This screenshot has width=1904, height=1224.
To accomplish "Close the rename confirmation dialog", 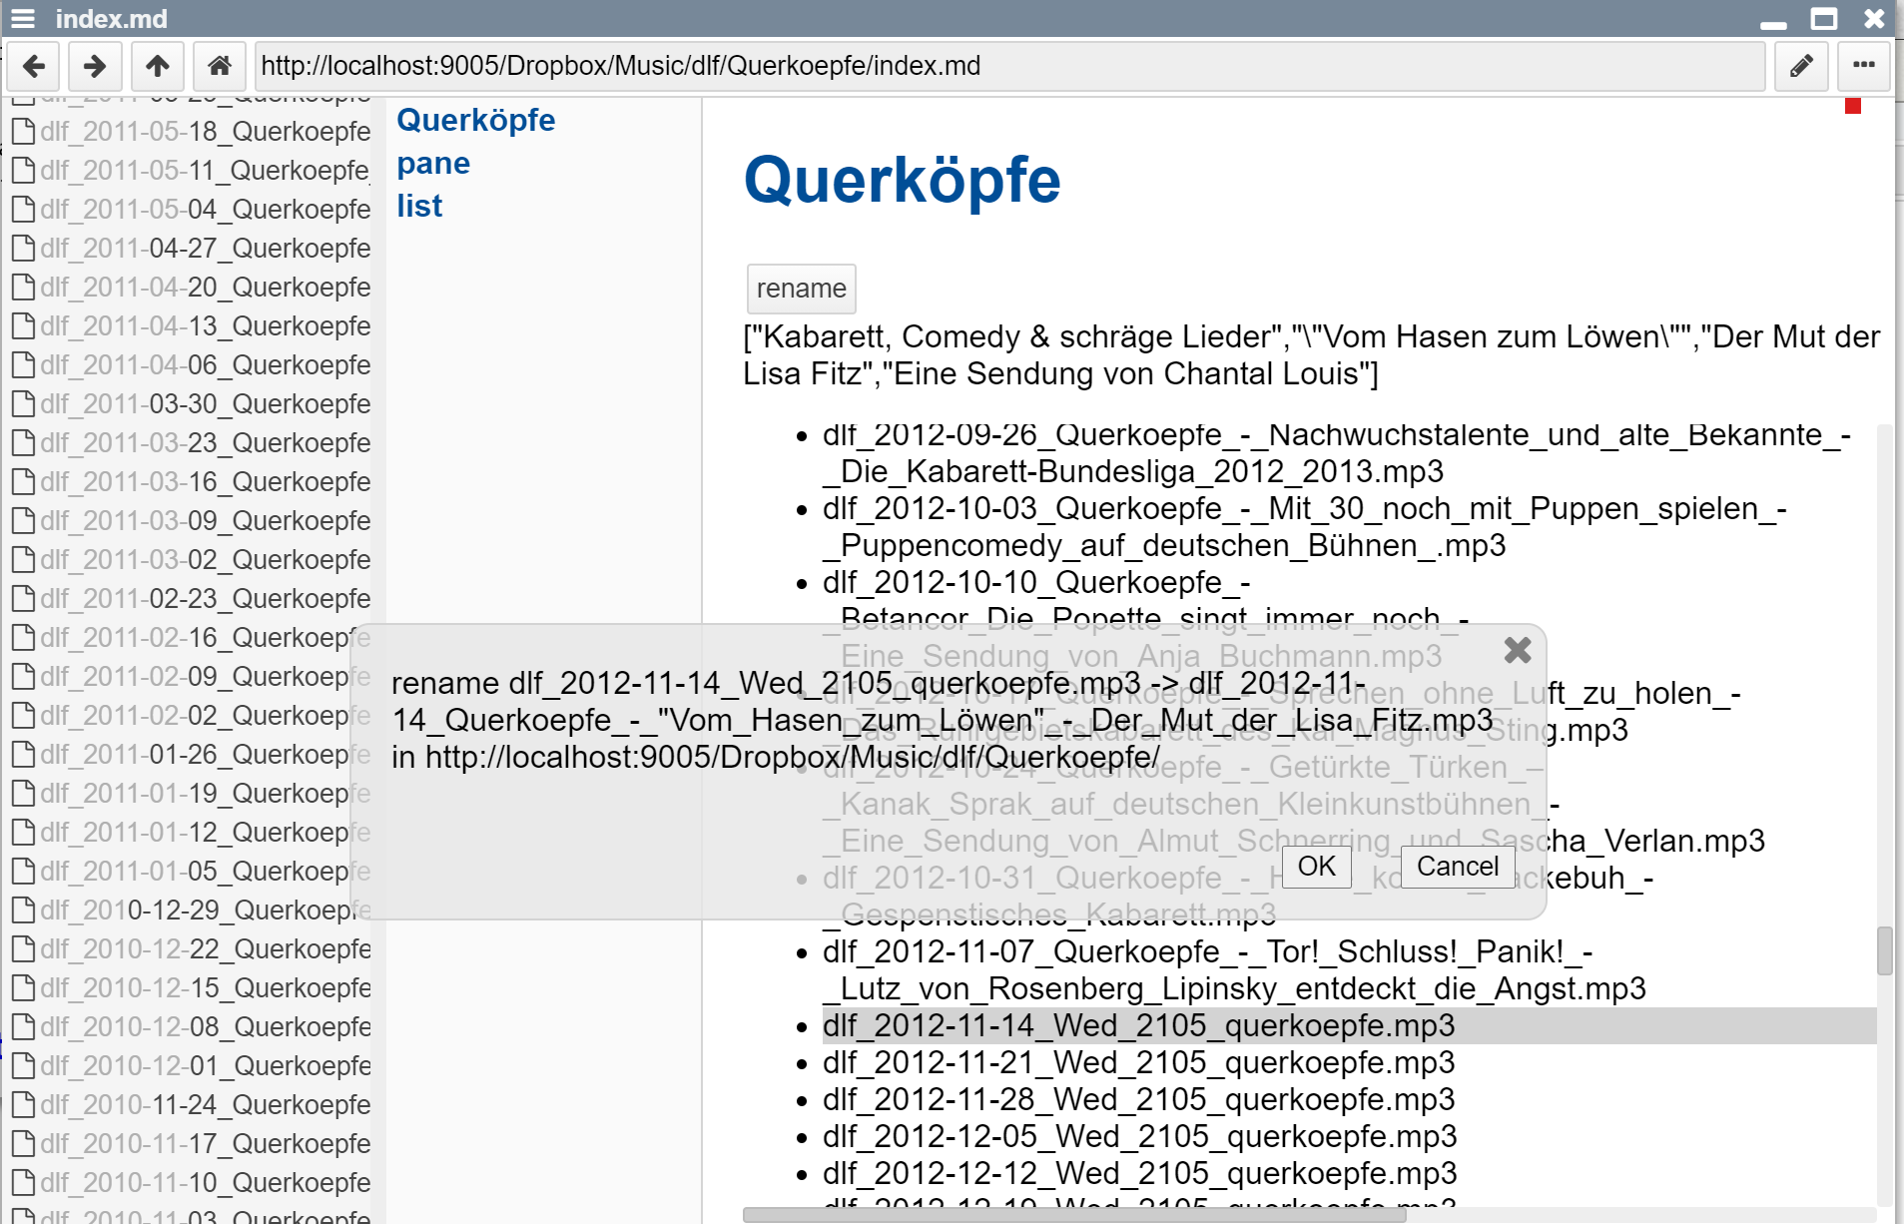I will pos(1517,651).
